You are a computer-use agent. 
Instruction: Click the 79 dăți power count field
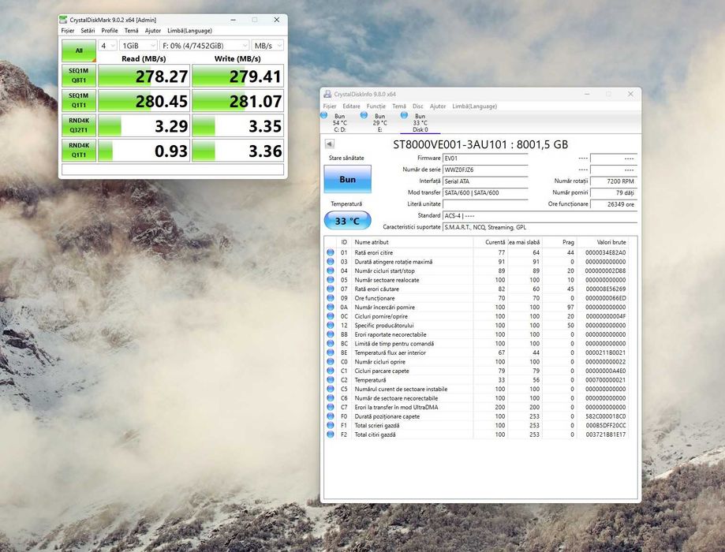click(614, 192)
